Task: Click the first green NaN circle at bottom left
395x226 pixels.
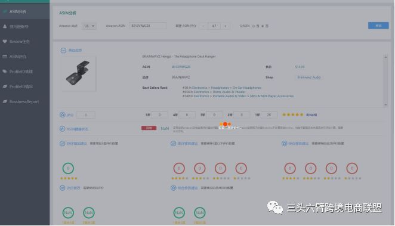Action: pos(68,213)
